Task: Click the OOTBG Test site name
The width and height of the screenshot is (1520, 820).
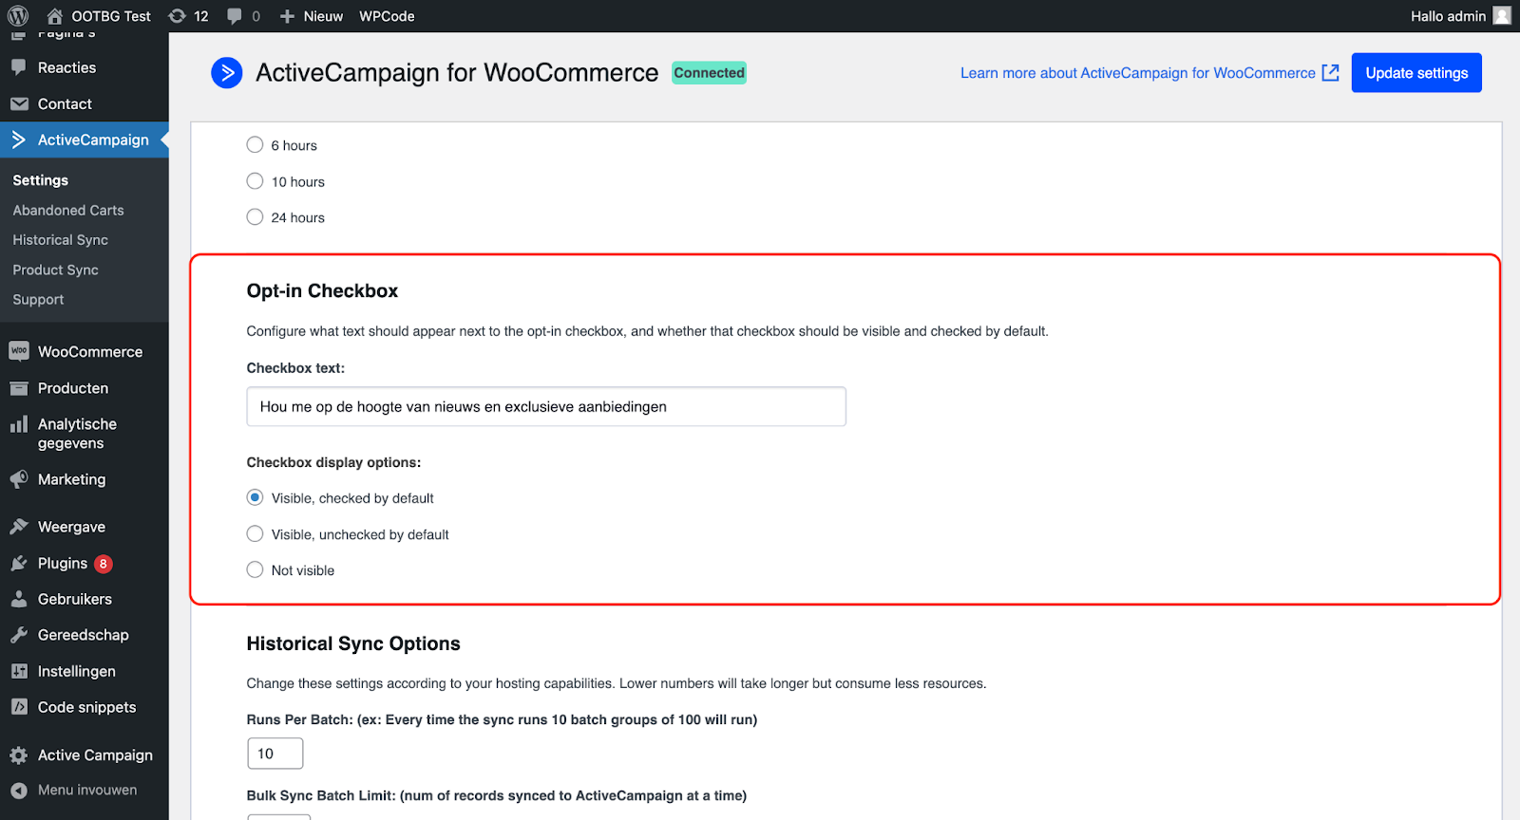Action: tap(111, 16)
